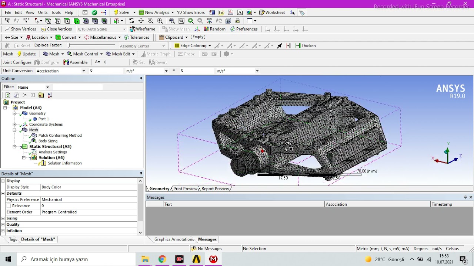Open annotation Preferences
Image resolution: width=474 pixels, height=266 pixels.
coord(244,29)
